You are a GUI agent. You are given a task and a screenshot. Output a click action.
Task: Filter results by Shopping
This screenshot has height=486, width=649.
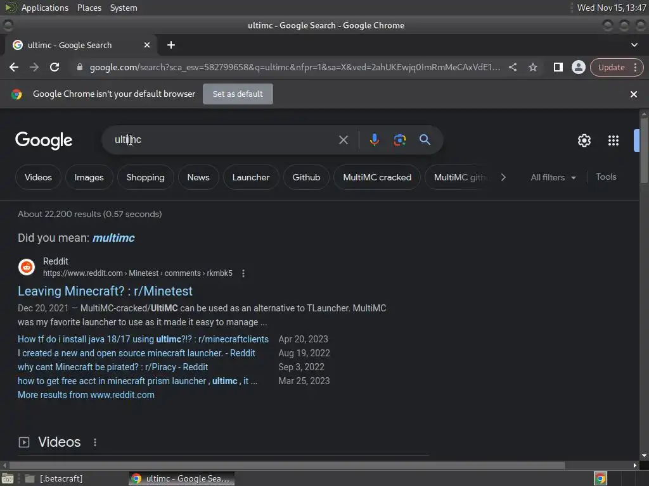pos(145,177)
